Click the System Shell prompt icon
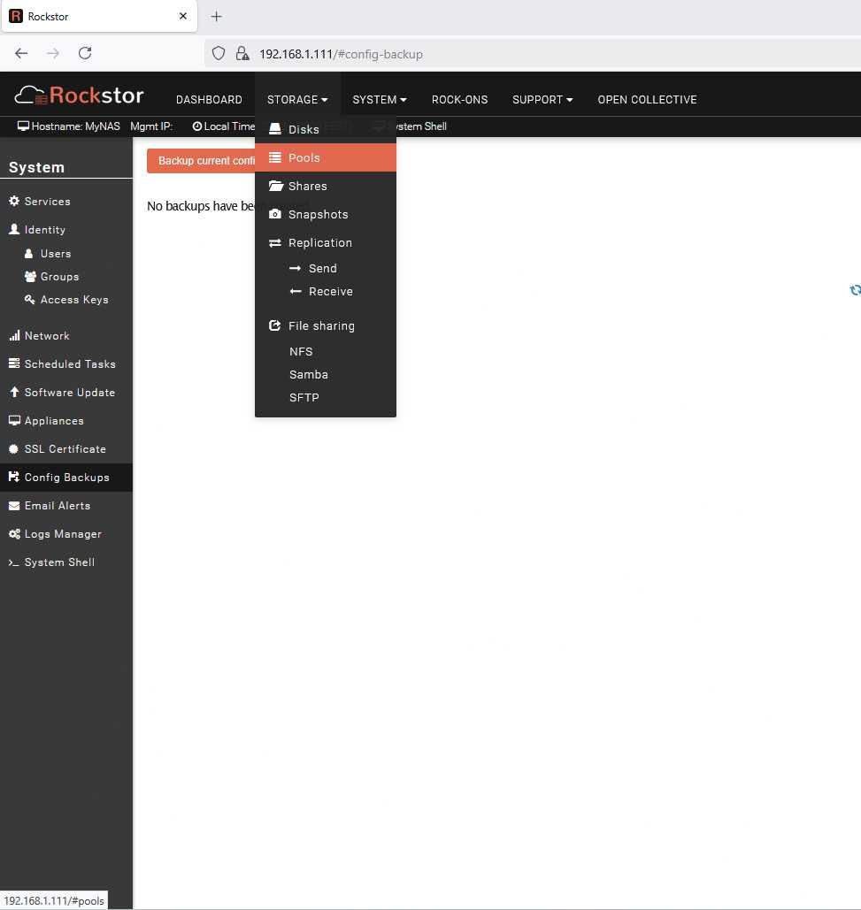 (x=13, y=562)
